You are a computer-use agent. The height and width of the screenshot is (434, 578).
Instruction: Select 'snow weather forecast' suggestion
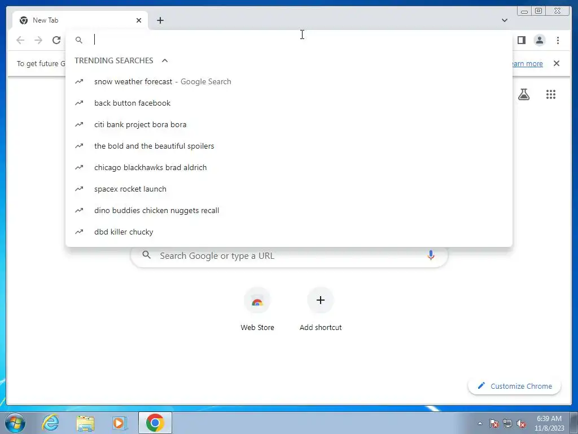[288, 81]
